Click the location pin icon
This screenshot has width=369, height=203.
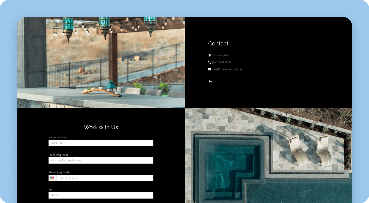pyautogui.click(x=210, y=55)
